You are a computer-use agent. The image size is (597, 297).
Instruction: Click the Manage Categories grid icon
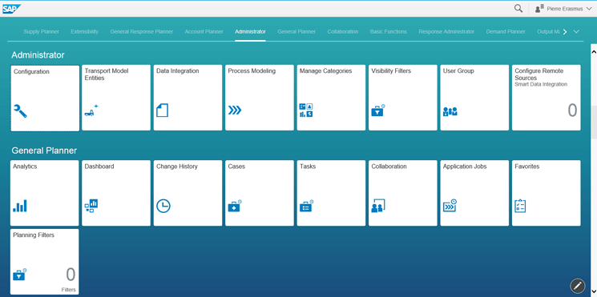[x=306, y=110]
